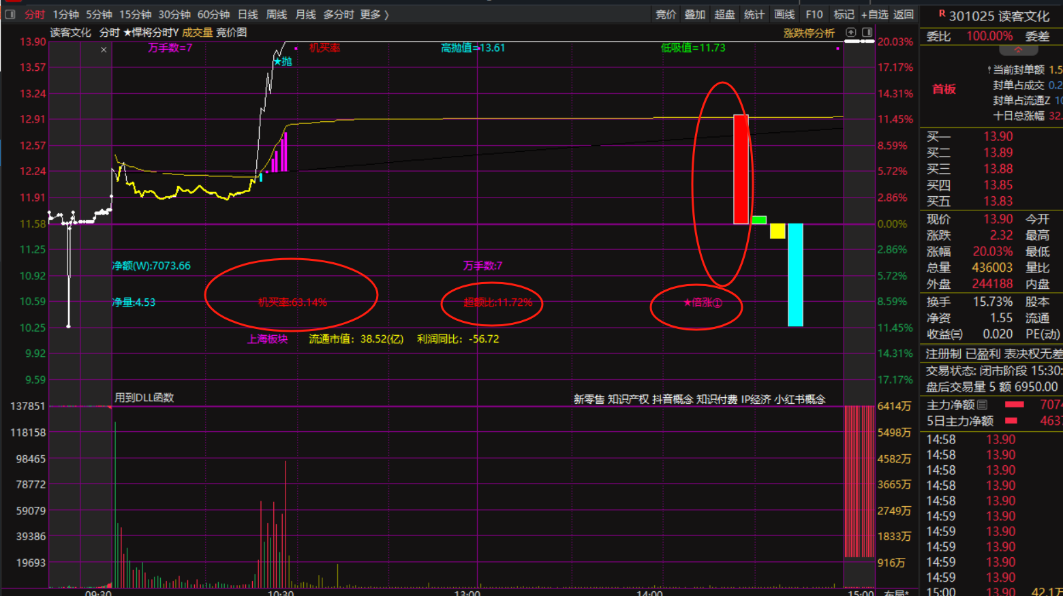This screenshot has width=1063, height=596.
Task: Click the red R marker beside 301025
Action: tap(942, 14)
